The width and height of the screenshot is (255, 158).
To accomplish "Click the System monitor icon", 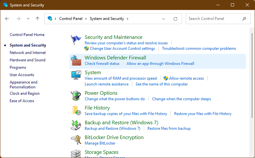I will click(76, 75).
